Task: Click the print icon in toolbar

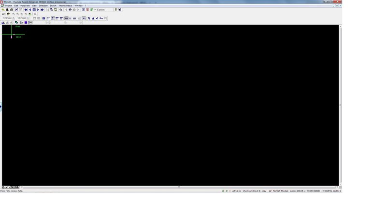Action: [11, 10]
